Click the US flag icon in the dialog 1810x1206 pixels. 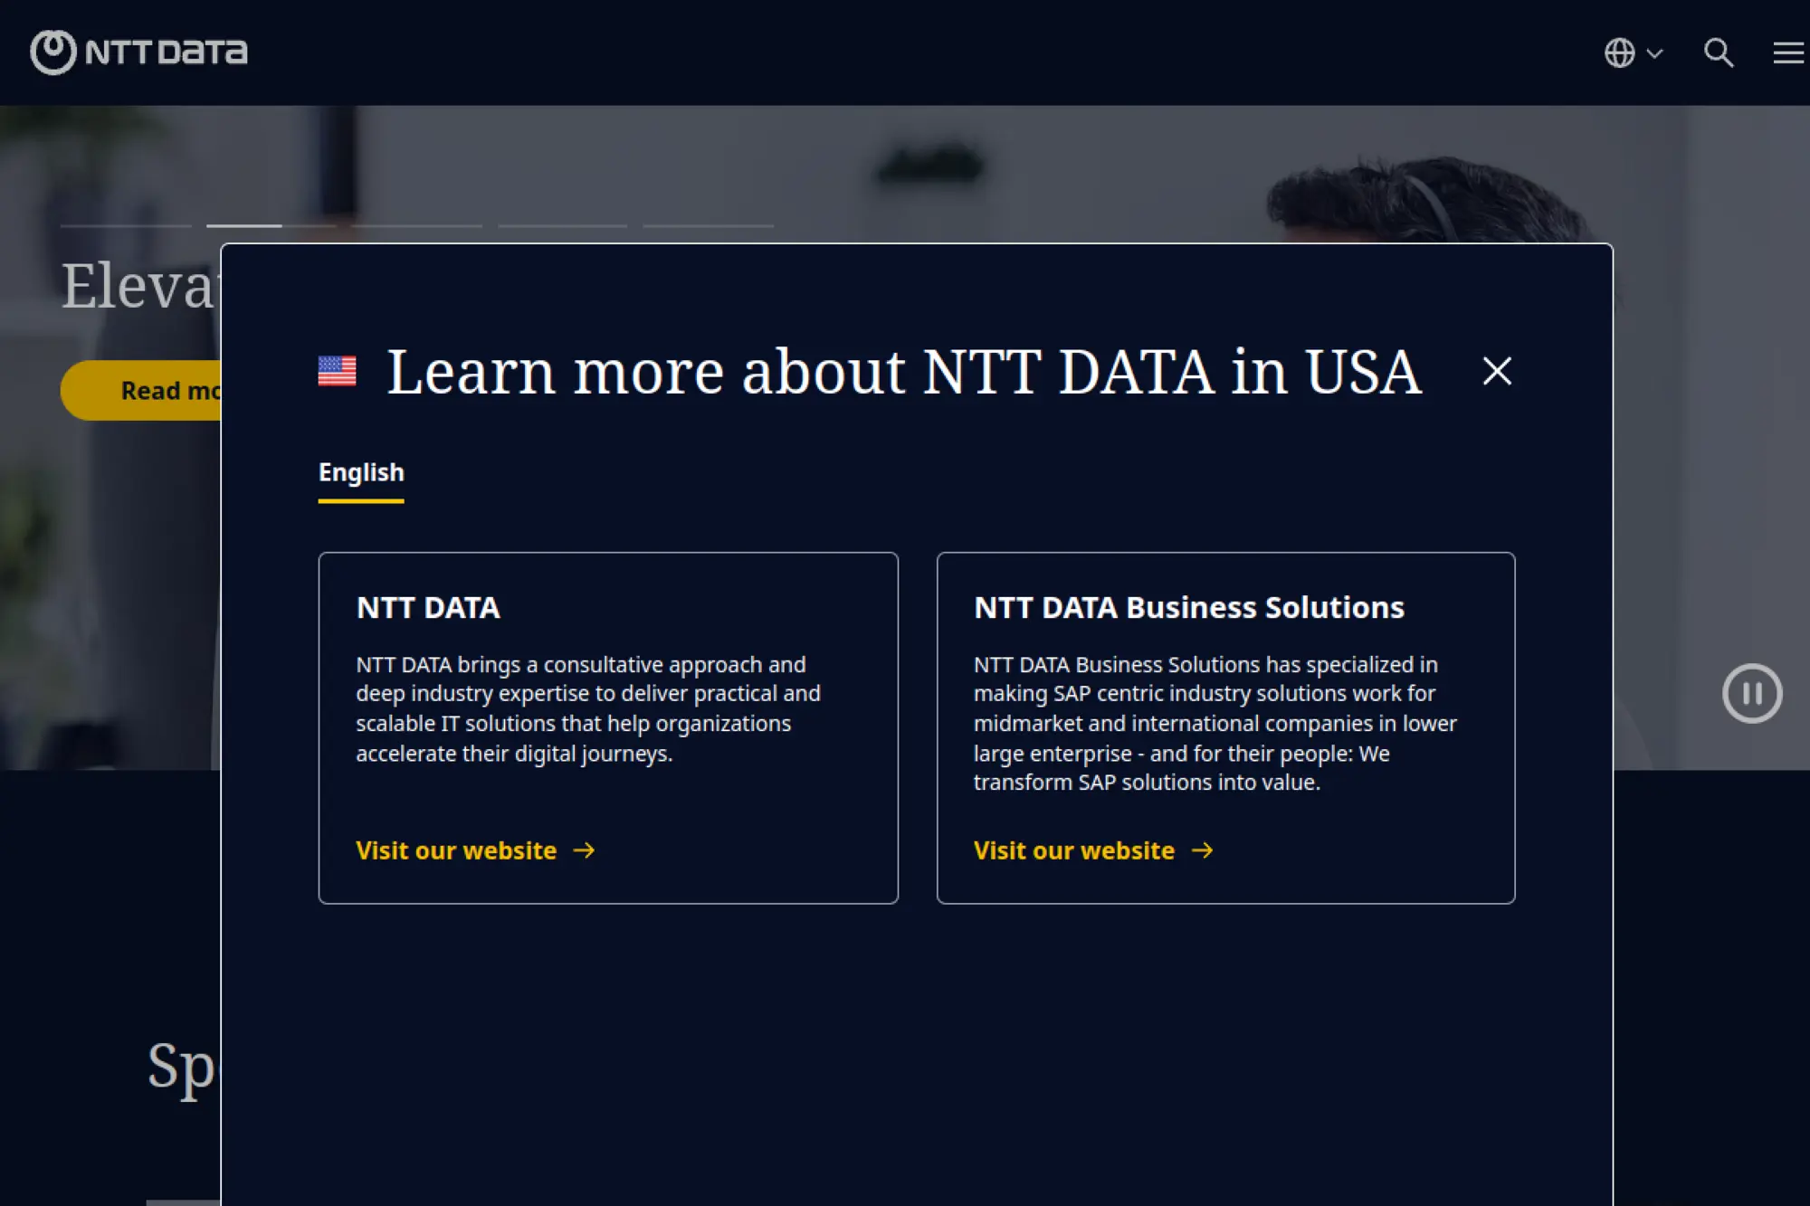(338, 369)
